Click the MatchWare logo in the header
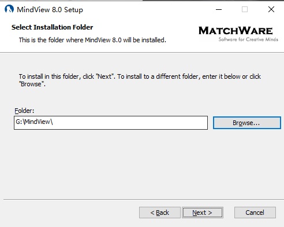 236,31
